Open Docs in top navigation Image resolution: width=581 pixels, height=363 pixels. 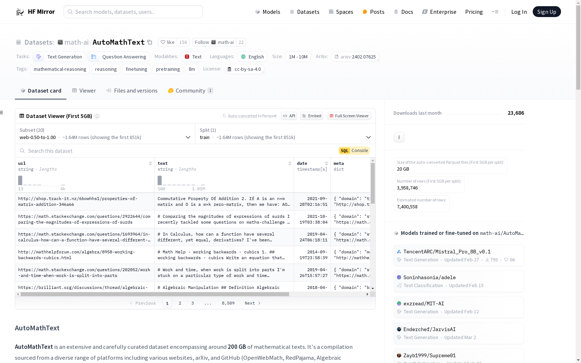[x=403, y=12]
